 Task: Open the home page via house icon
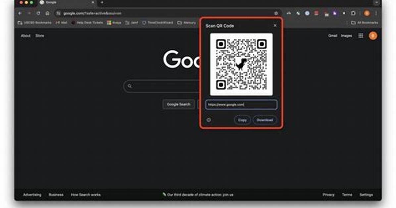[x=47, y=13]
